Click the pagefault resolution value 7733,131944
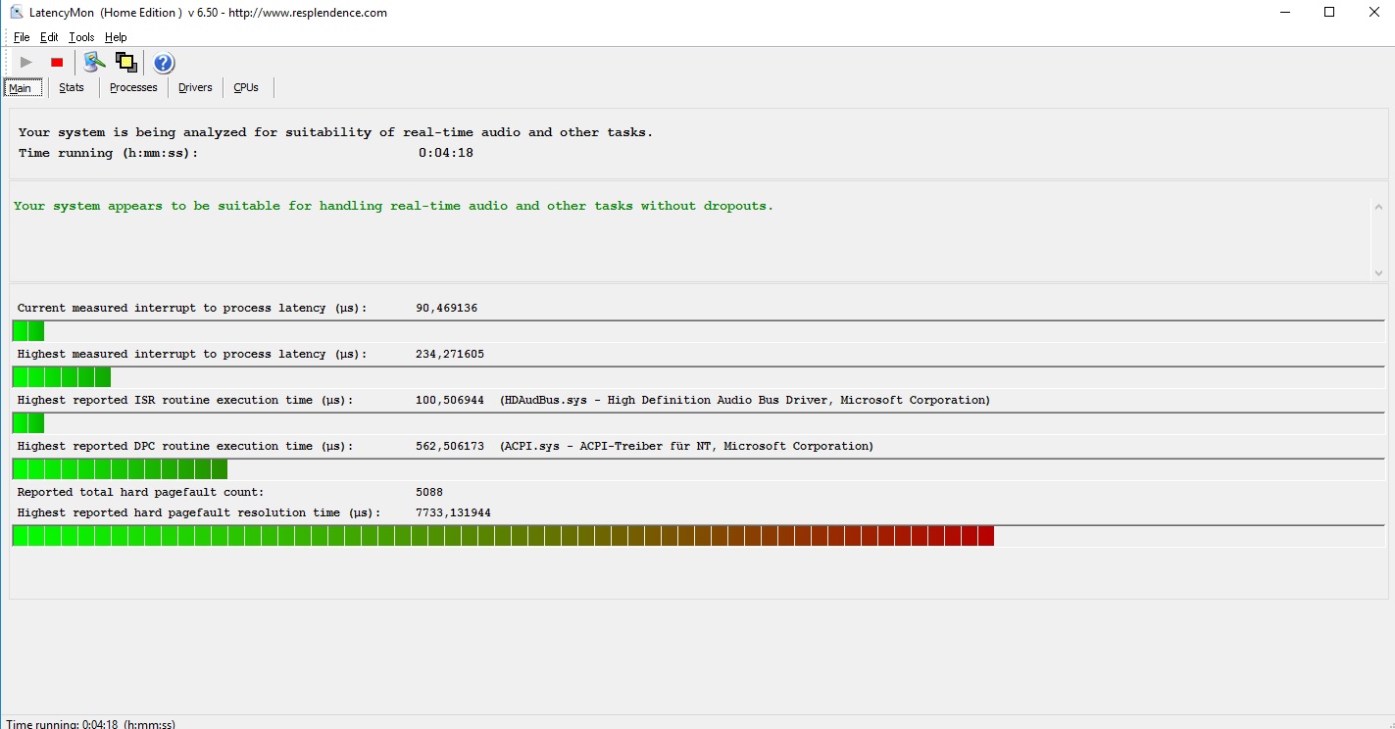Image resolution: width=1395 pixels, height=729 pixels. [x=454, y=512]
